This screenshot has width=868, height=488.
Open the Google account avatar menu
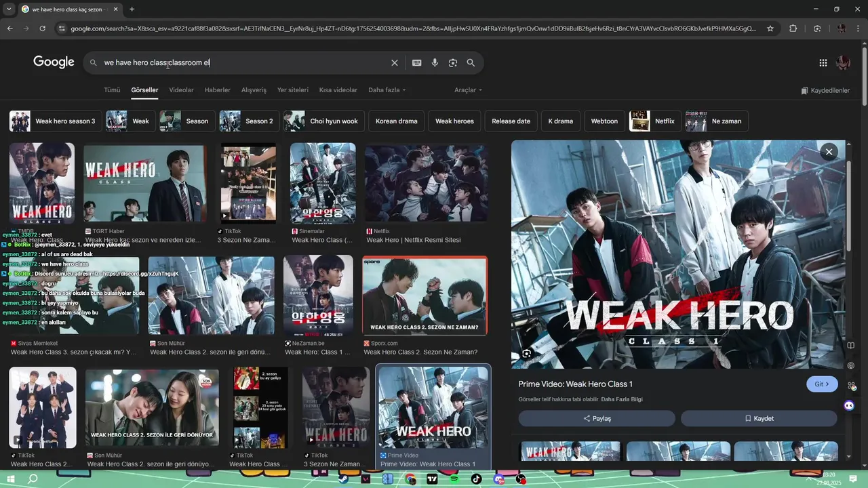[843, 63]
